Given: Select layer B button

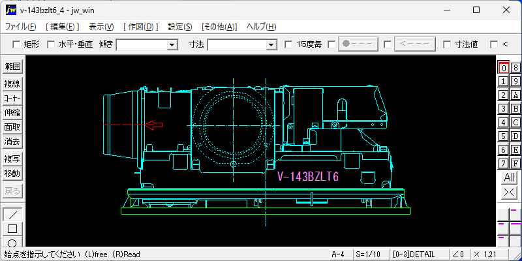Looking at the screenshot, I should (515, 109).
